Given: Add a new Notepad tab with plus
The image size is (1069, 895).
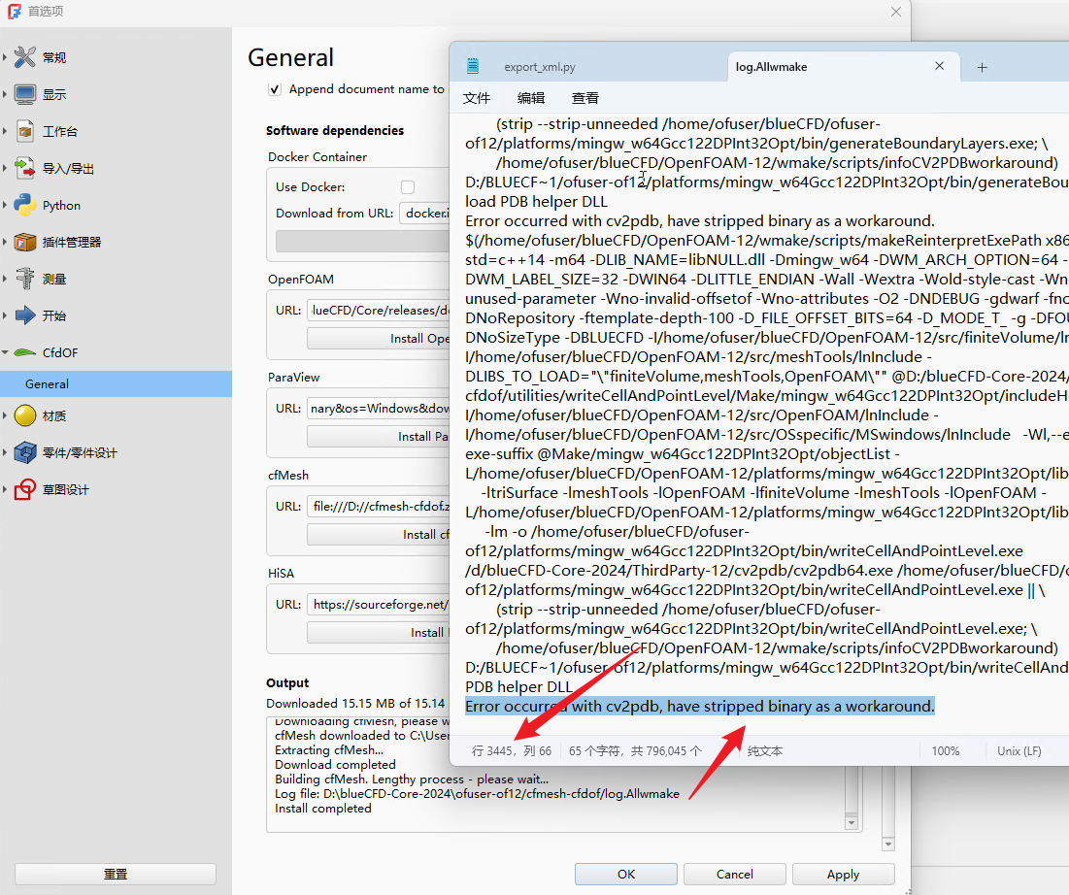Looking at the screenshot, I should [x=982, y=67].
